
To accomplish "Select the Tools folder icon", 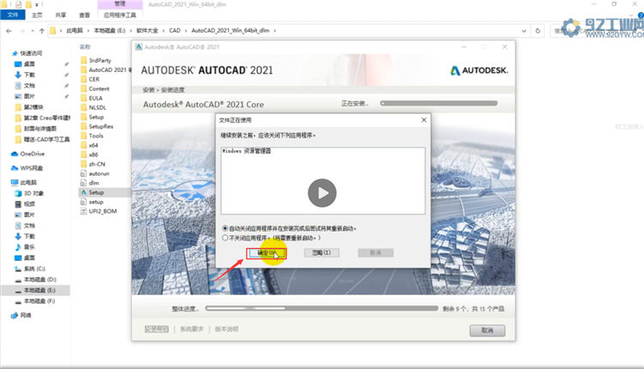I will [84, 136].
